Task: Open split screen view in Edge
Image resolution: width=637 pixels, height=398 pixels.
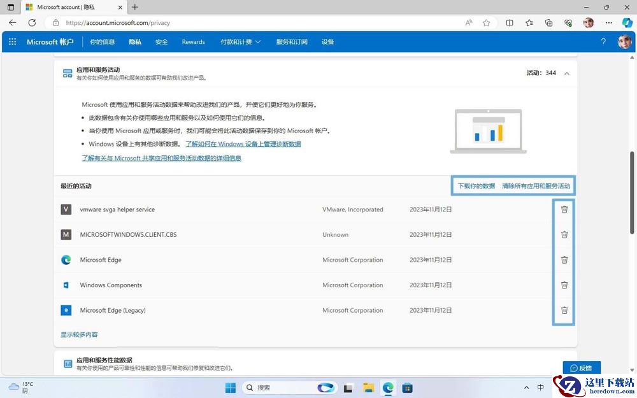Action: coord(510,23)
